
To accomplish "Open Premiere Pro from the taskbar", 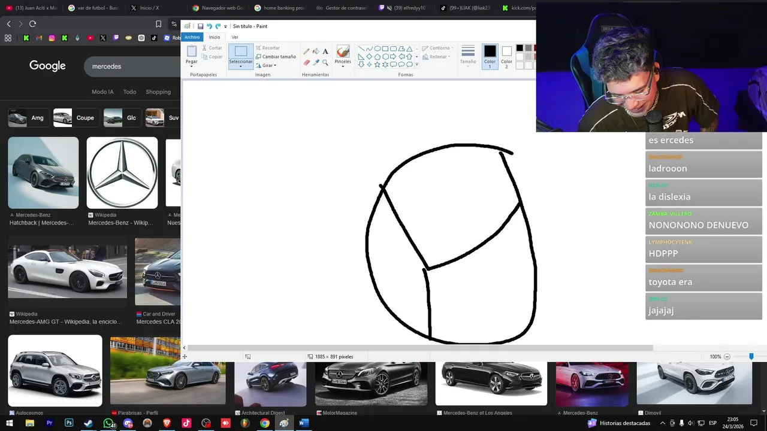I will pyautogui.click(x=49, y=423).
